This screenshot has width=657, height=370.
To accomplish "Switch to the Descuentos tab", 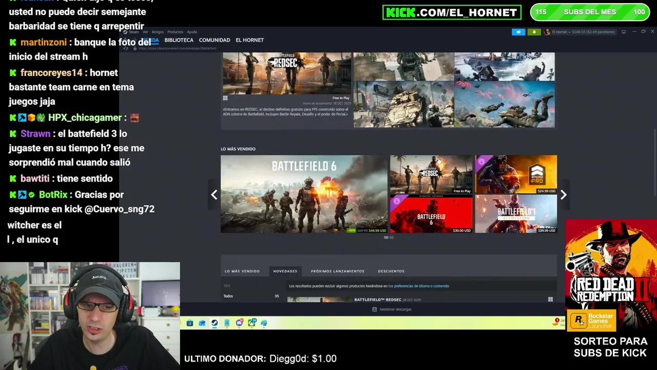I will [x=391, y=271].
